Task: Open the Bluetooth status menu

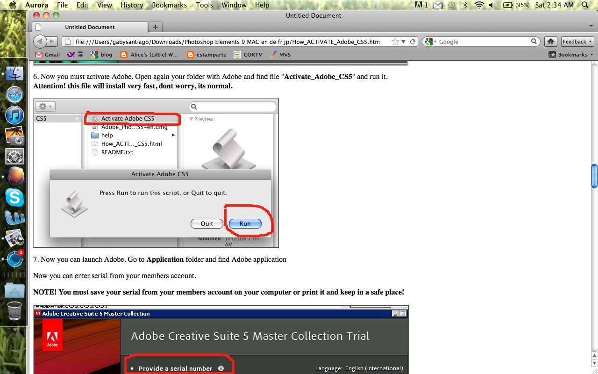Action: coord(465,5)
